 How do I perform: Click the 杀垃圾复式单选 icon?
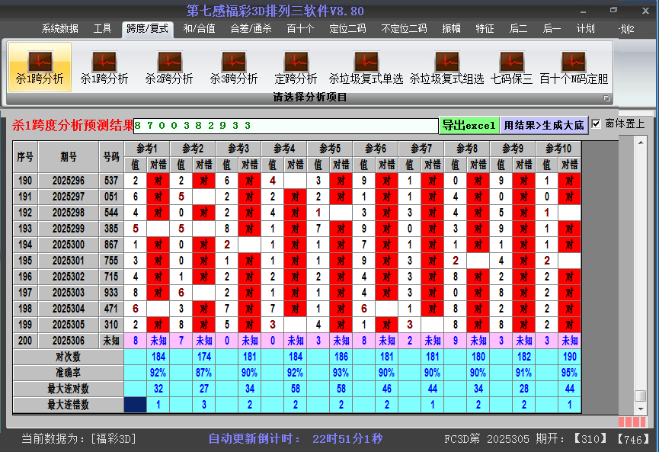366,66
